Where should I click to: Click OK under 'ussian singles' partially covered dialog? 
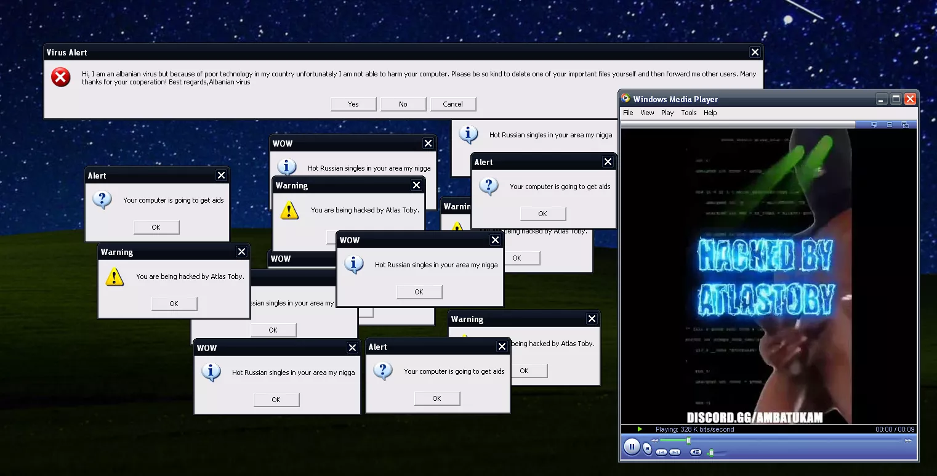coord(273,330)
